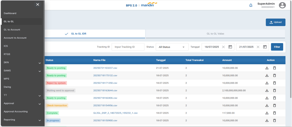This screenshot has height=127, width=292.
Task: Expand Reporting sidebar submenu
Action: pyautogui.click(x=40, y=120)
